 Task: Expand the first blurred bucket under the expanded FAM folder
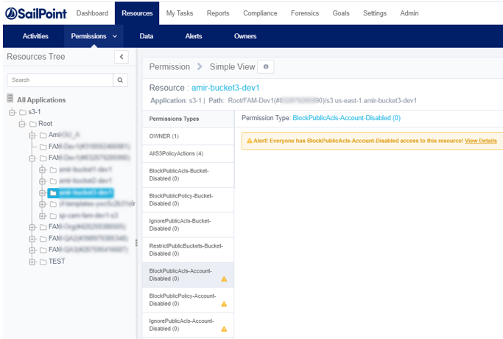(x=42, y=169)
